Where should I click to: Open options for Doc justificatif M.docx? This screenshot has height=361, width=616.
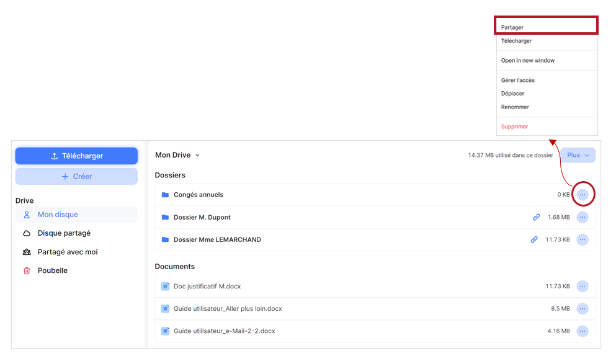click(x=583, y=287)
